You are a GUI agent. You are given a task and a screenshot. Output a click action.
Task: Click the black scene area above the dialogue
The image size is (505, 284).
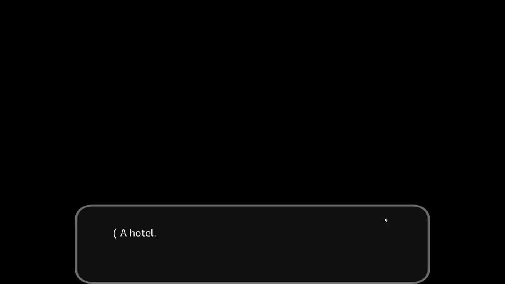point(252,103)
